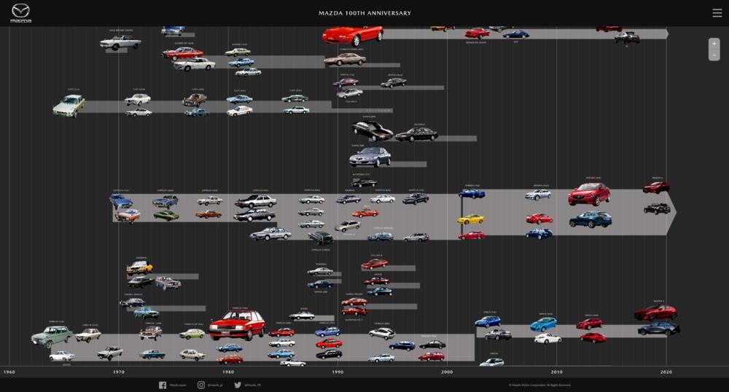Click the 2010 year marker

pyautogui.click(x=556, y=372)
